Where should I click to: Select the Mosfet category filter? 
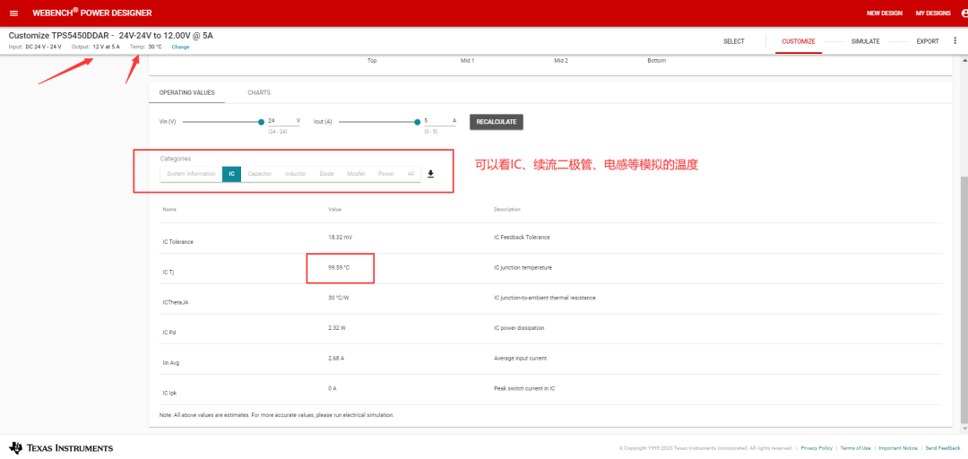[x=356, y=174]
